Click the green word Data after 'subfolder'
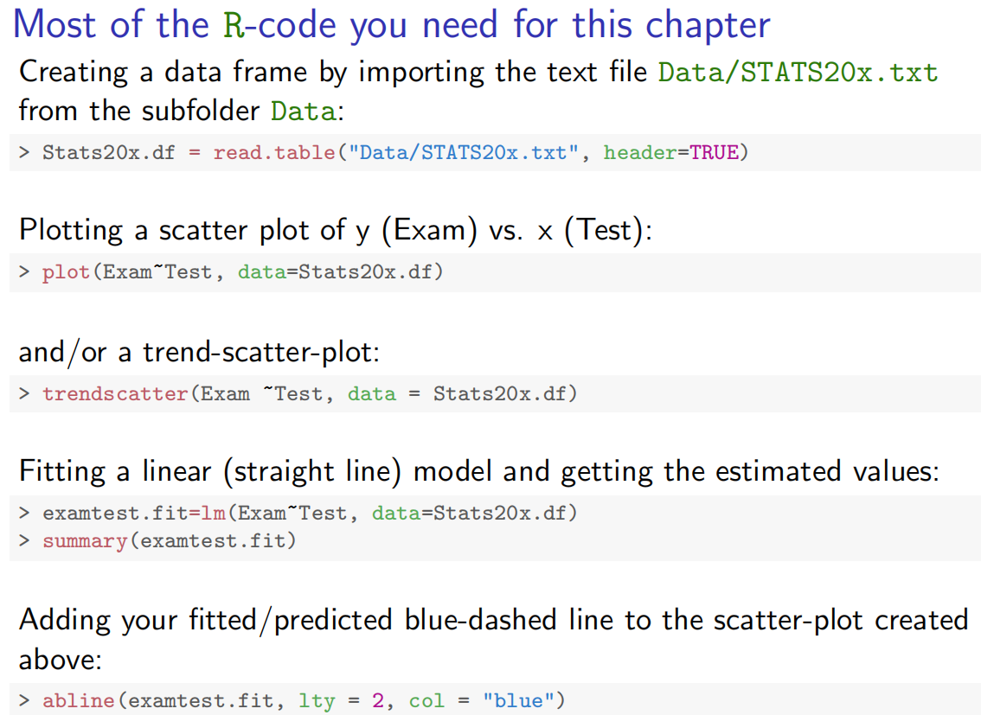This screenshot has height=715, width=981. 302,112
